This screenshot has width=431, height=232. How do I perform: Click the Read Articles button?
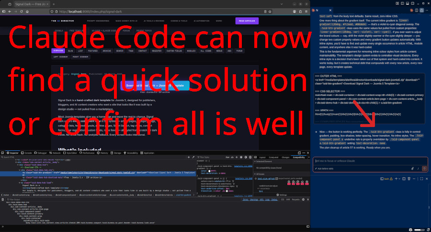click(x=247, y=21)
